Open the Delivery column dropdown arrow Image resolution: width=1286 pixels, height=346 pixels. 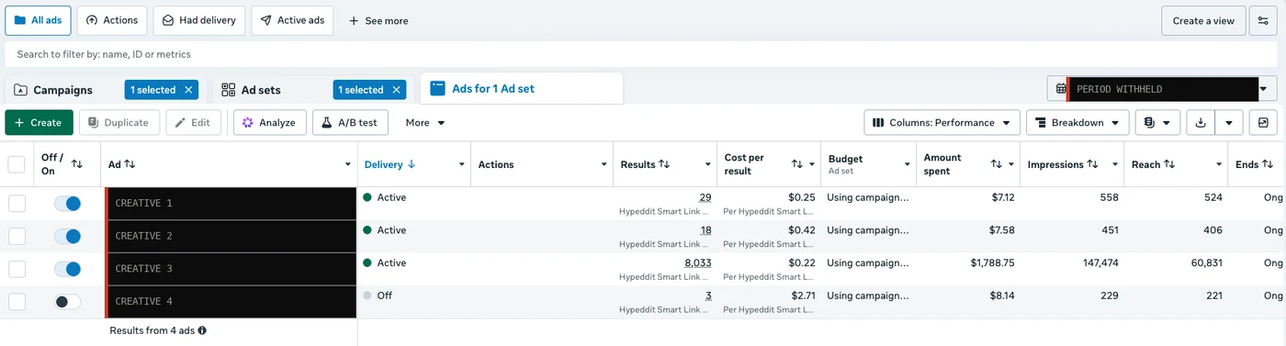pos(462,164)
